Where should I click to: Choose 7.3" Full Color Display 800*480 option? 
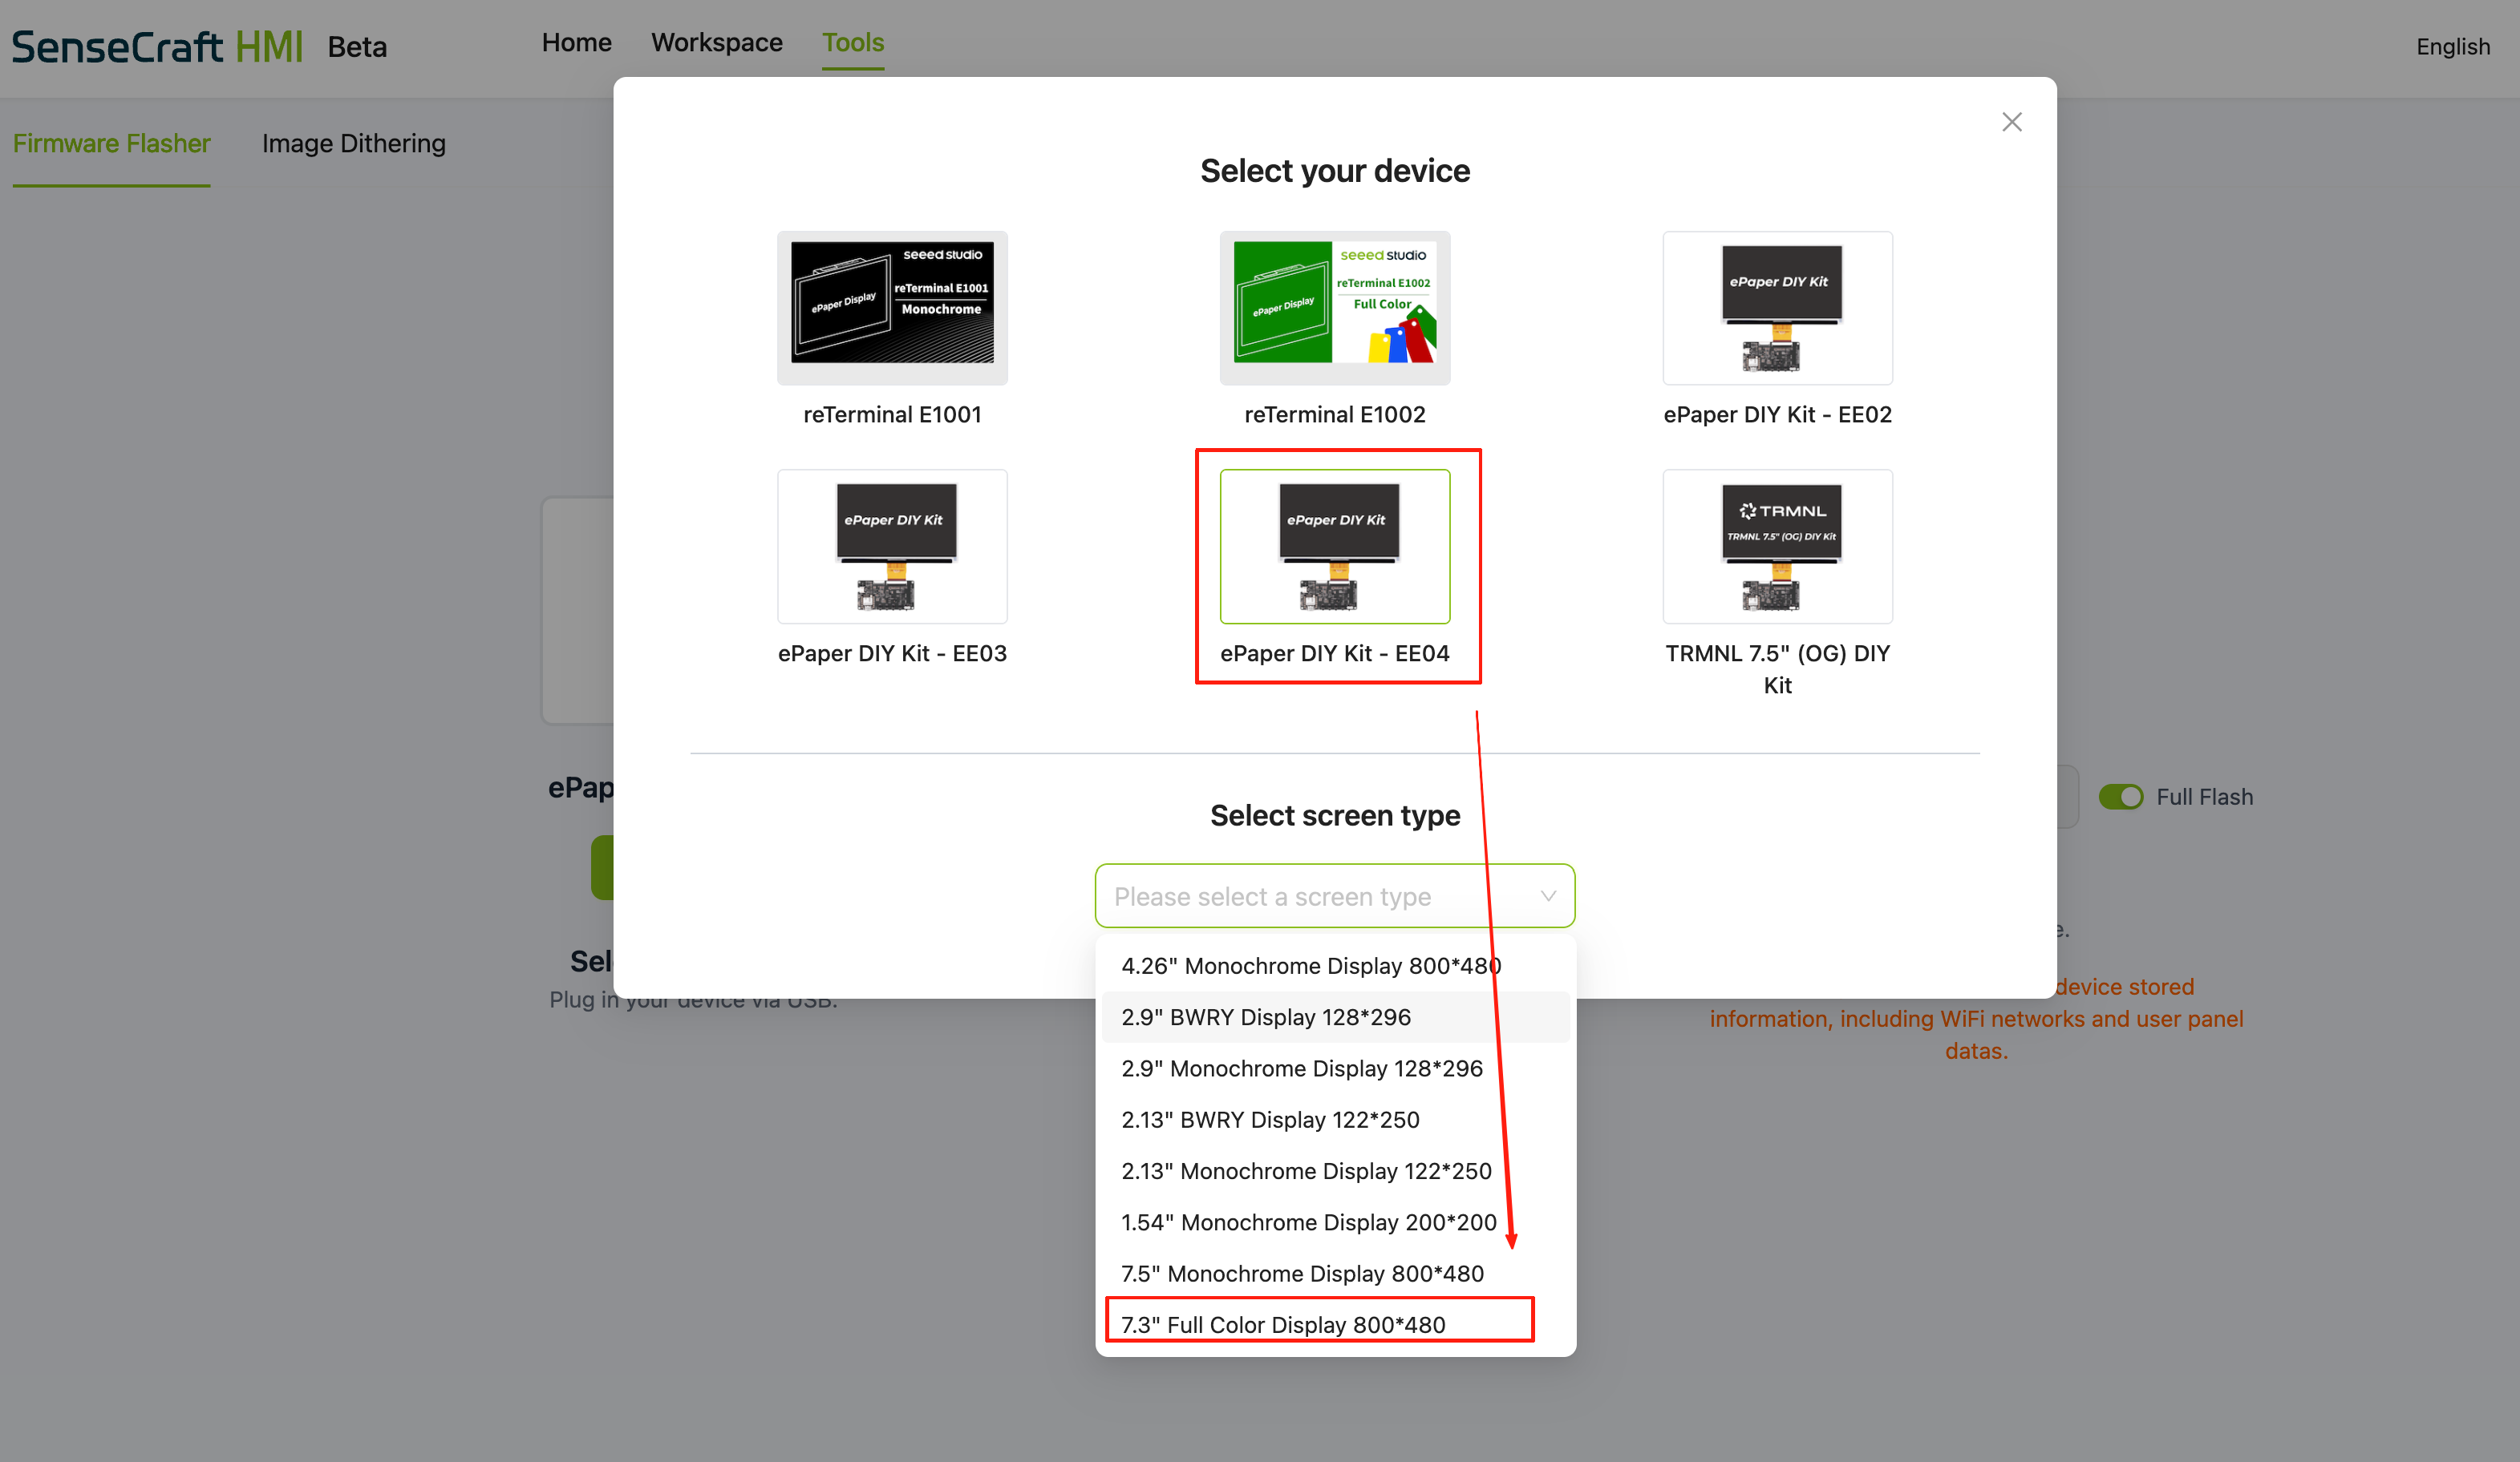point(1283,1324)
